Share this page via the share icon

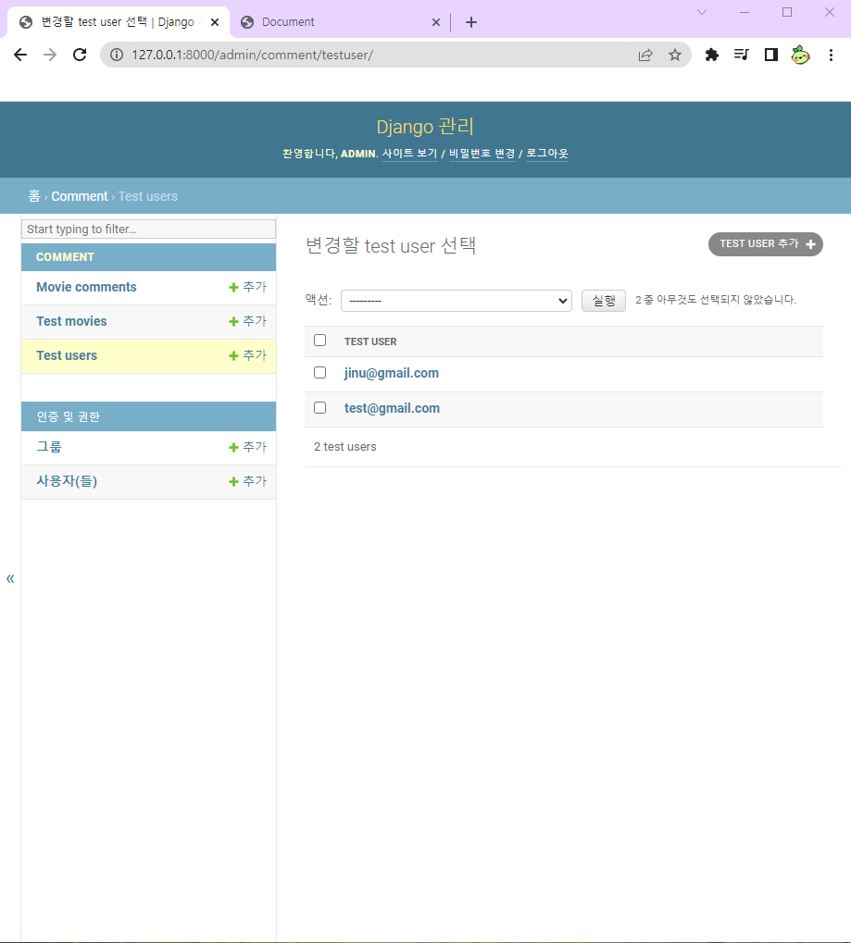point(645,55)
